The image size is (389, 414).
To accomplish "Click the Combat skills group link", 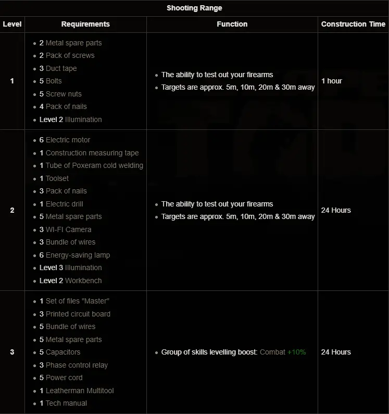I will 272,352.
